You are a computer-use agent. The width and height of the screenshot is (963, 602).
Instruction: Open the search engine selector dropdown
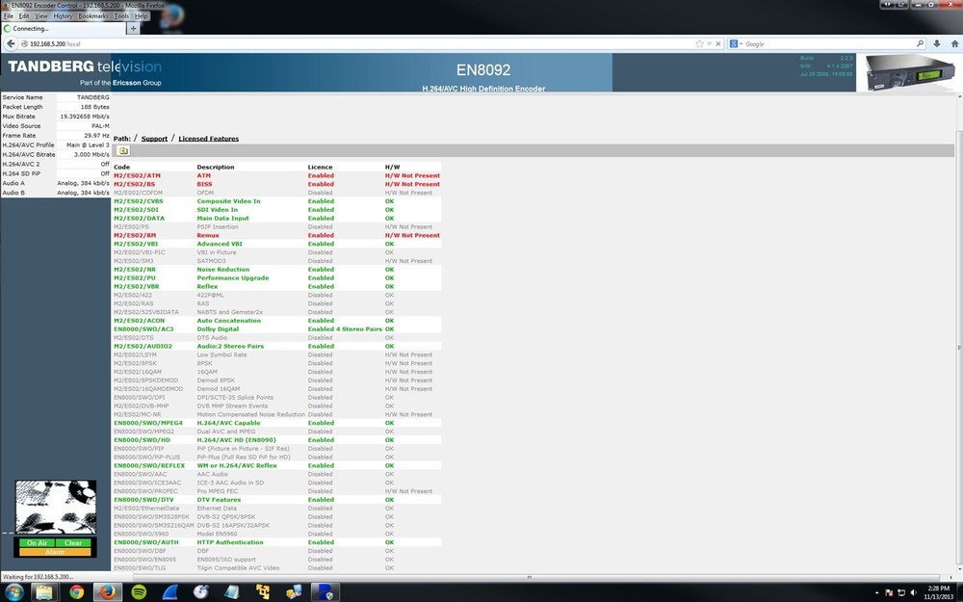pos(737,44)
